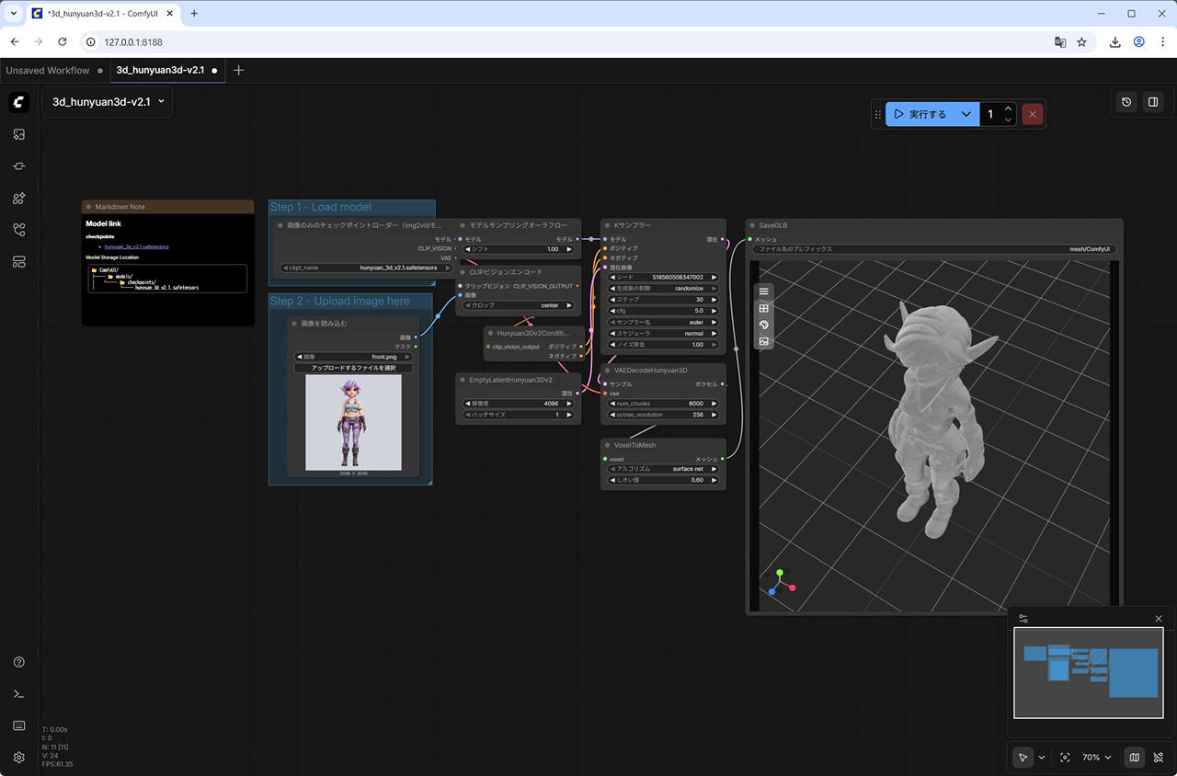Click the blue 実行する run button
Viewport: 1177px width, 776px height.
point(920,114)
